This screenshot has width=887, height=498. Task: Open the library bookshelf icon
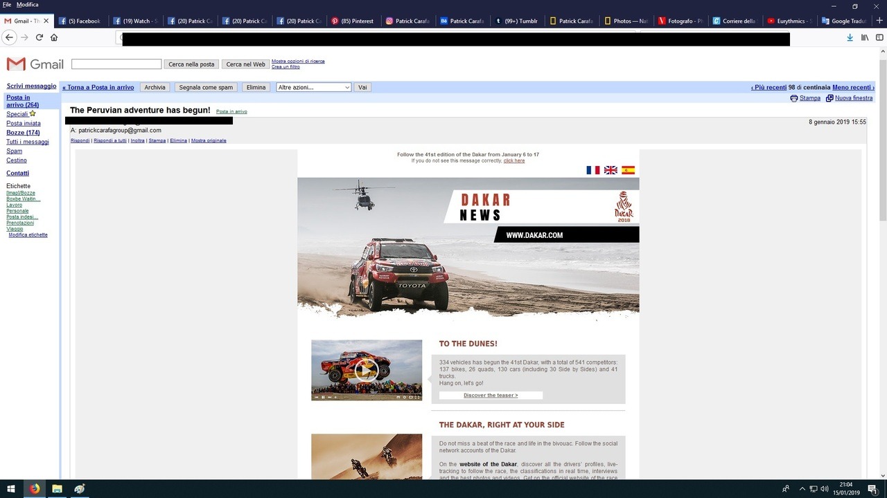pos(865,37)
